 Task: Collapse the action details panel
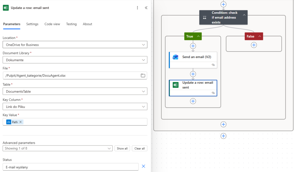146,8
